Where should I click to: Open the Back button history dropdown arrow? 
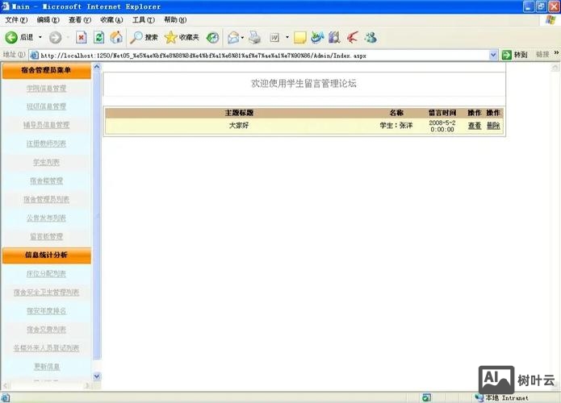click(x=40, y=37)
